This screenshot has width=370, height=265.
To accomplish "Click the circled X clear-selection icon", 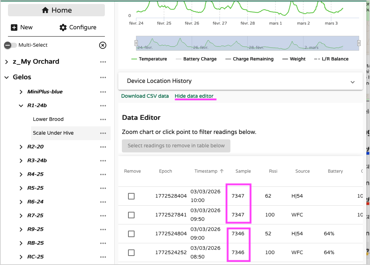I will [x=103, y=45].
